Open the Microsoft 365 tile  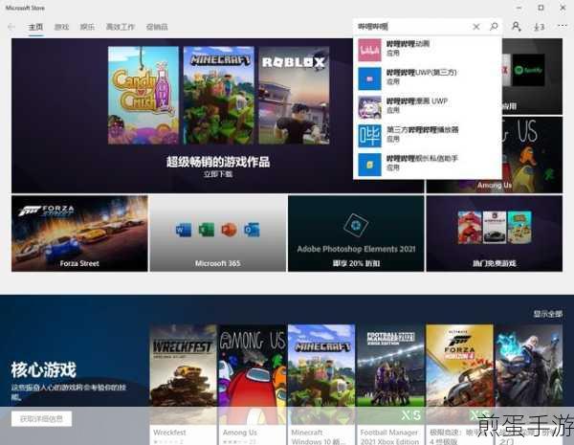pyautogui.click(x=218, y=234)
